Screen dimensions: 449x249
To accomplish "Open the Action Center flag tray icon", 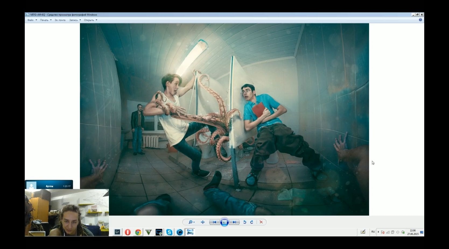I will click(383, 232).
